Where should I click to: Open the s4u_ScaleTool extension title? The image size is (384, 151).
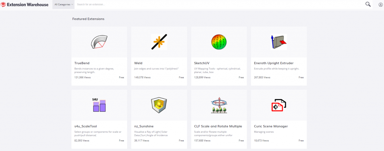(x=86, y=126)
